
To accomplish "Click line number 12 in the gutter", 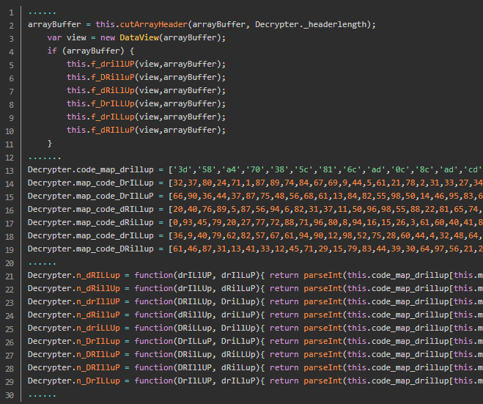I will tap(10, 158).
